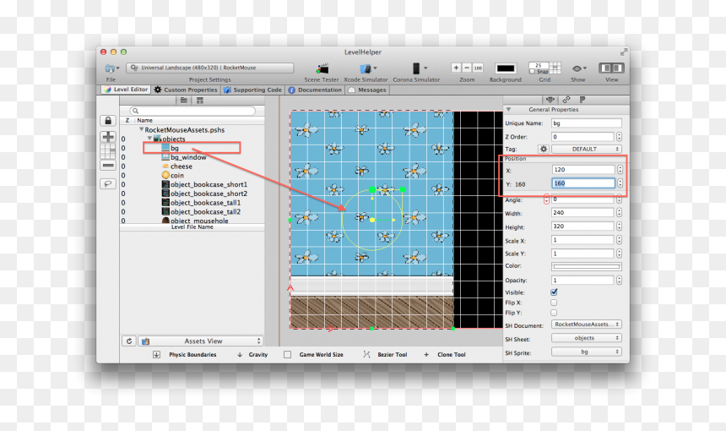This screenshot has width=726, height=431.
Task: Click the Name column header
Action: (145, 120)
